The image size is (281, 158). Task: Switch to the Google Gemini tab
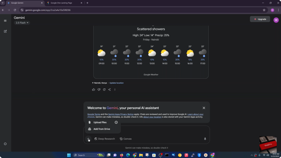[24, 3]
